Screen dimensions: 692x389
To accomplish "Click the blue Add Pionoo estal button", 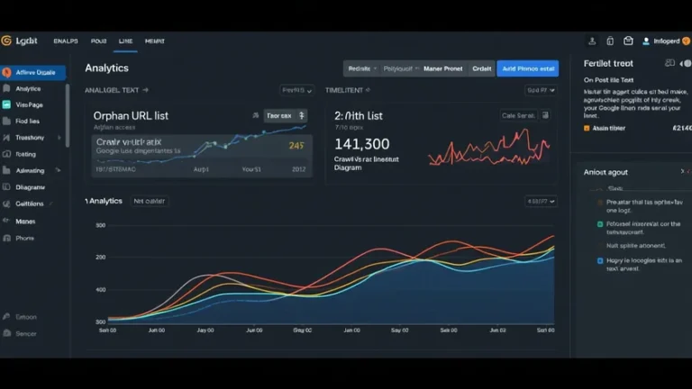I will coord(528,68).
